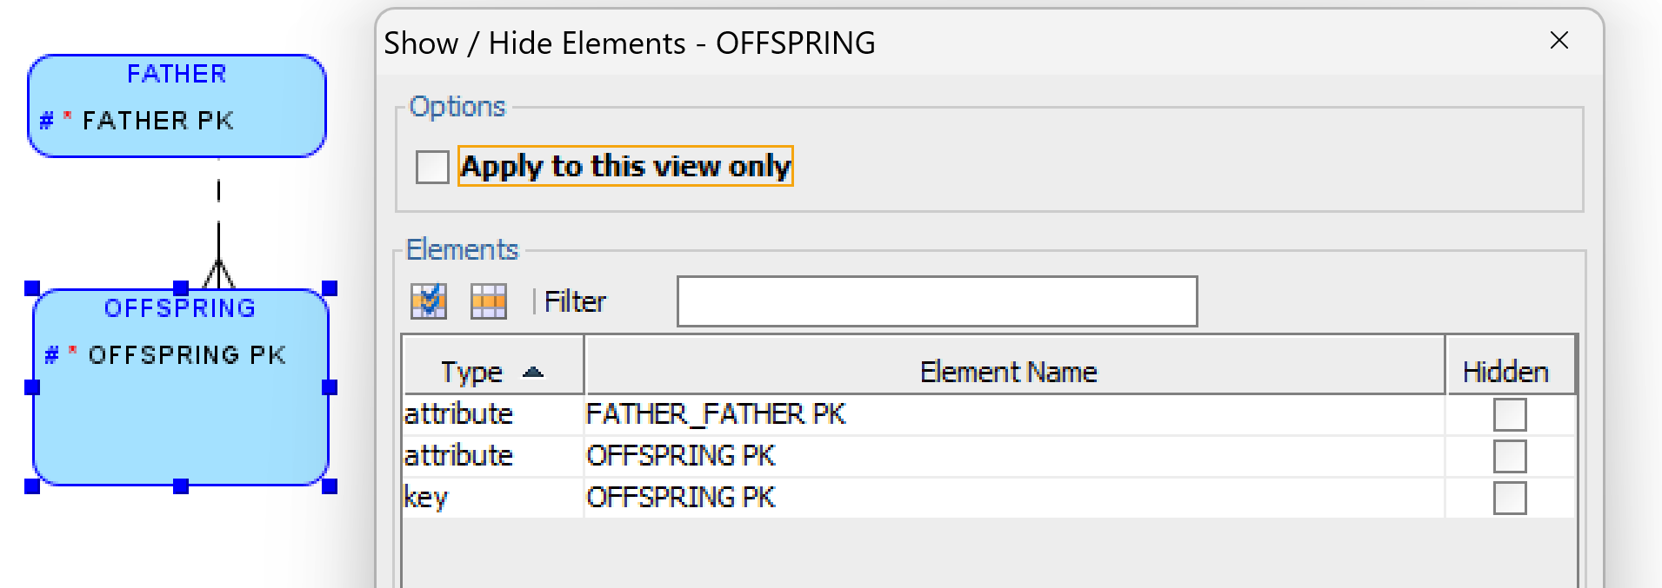Select the FATHER_FATHER PK attribute row
1662x588 pixels.
[x=716, y=414]
